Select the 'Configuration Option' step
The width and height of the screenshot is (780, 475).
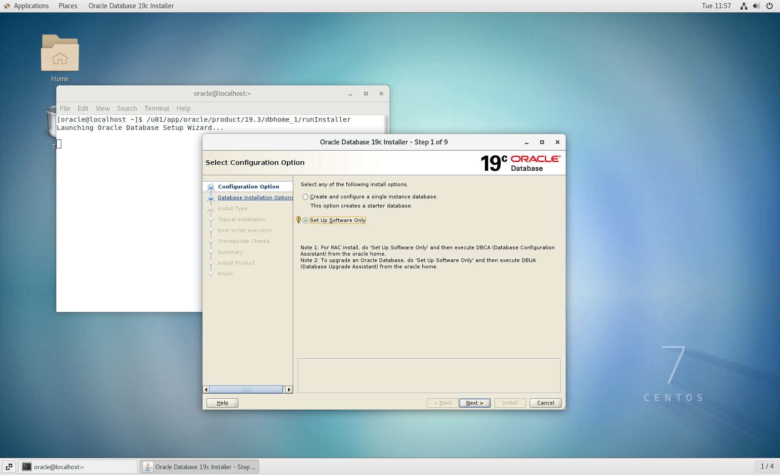[x=248, y=187]
